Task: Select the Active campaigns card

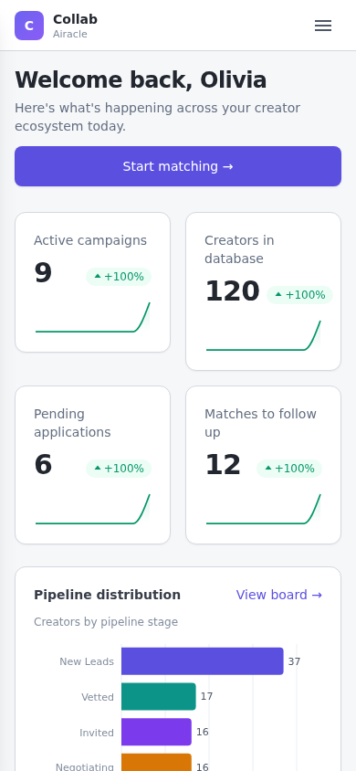Action: (93, 282)
